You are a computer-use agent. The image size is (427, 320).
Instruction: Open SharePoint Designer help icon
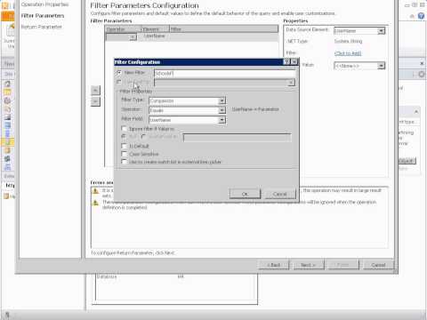pos(421,16)
